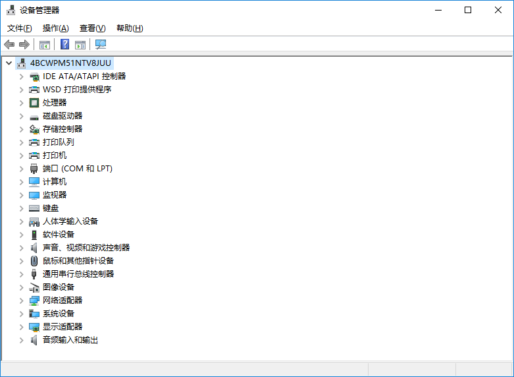Image resolution: width=514 pixels, height=377 pixels.
Task: Open the 文件(F) menu
Action: pos(19,28)
